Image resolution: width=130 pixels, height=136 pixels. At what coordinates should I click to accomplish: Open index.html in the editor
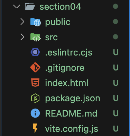(x=67, y=83)
